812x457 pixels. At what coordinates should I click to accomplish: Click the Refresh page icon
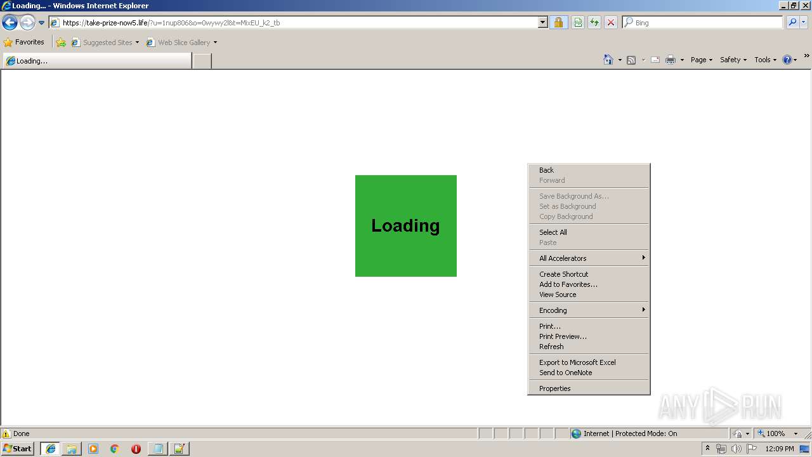tap(594, 23)
